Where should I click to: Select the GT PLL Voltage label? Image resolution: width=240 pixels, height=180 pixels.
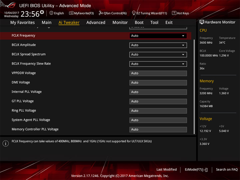23,101
